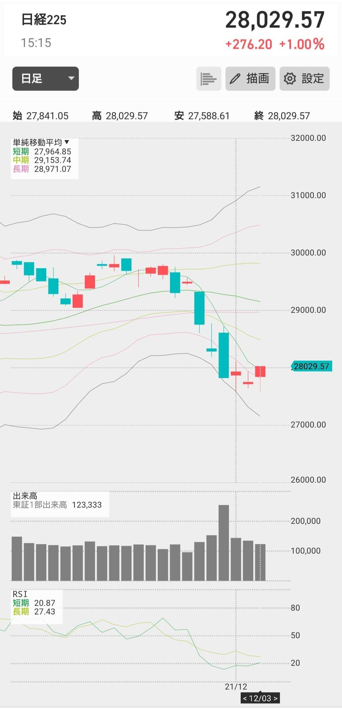The height and width of the screenshot is (710, 342).
Task: Open 設定 settings with gear icon
Action: pos(304,79)
